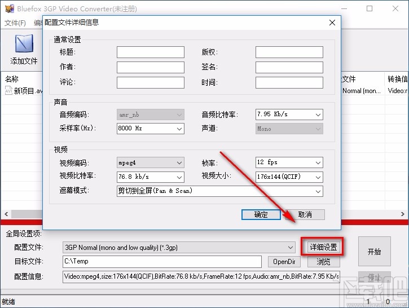This screenshot has width=409, height=308.
Task: Open the 视频大小 176x144(QCIF) dropdown
Action: point(289,177)
